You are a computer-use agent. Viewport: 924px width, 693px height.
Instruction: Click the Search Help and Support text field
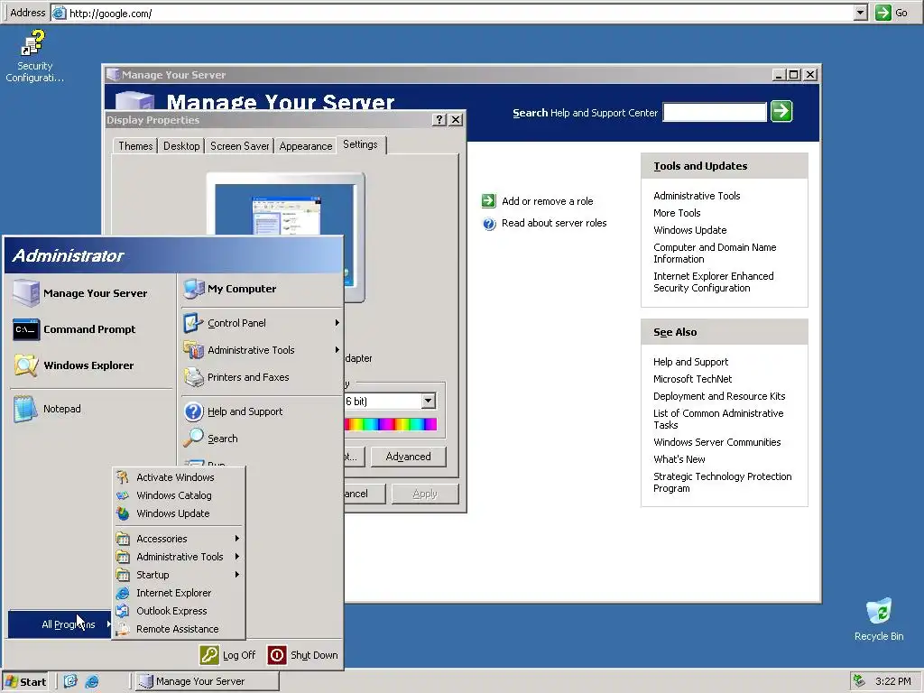(x=715, y=112)
